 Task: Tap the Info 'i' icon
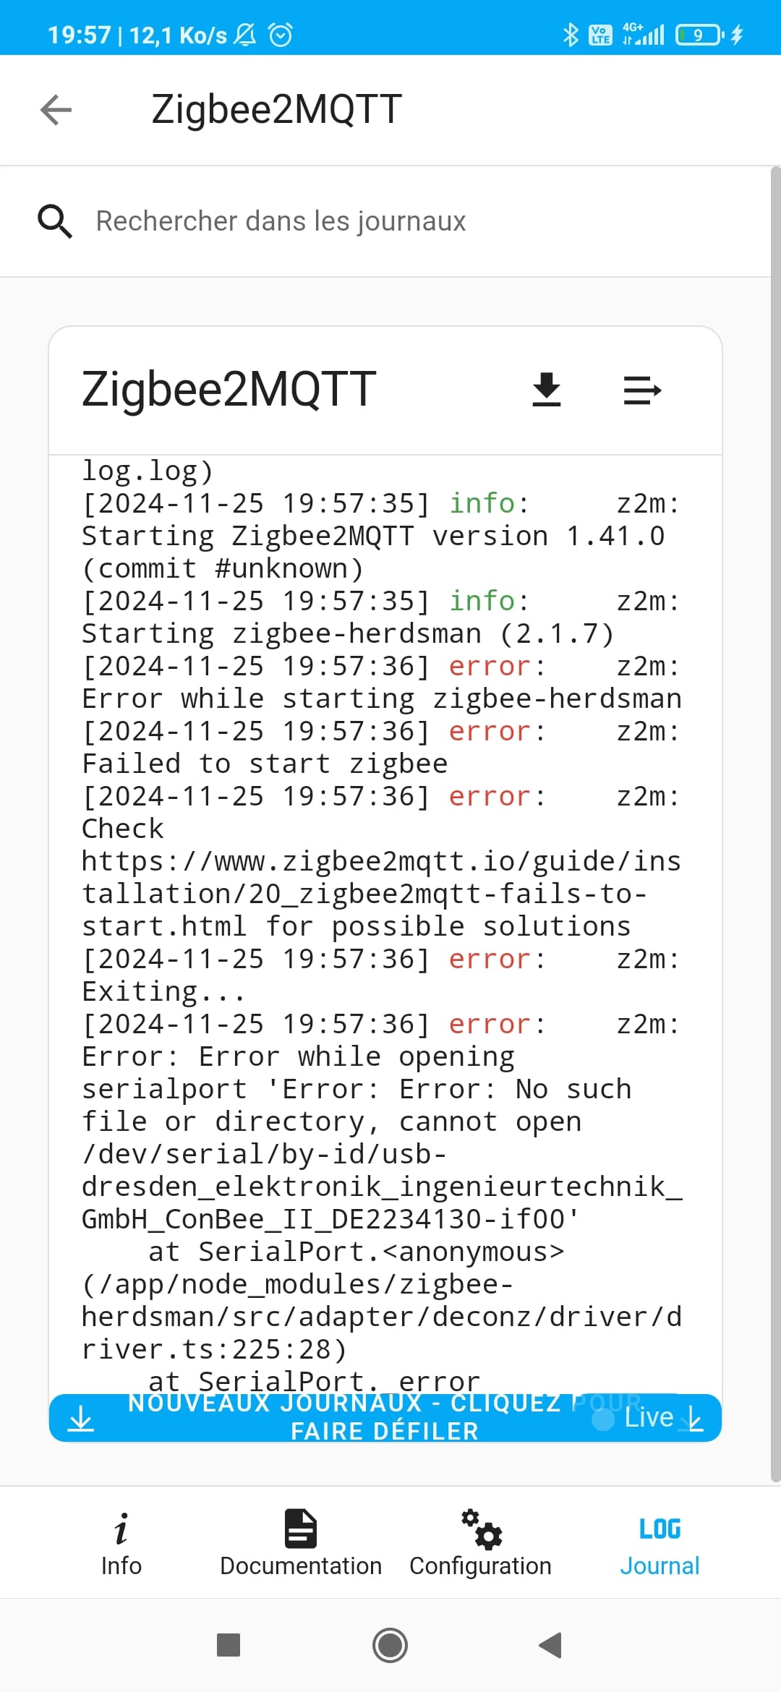pos(121,1528)
